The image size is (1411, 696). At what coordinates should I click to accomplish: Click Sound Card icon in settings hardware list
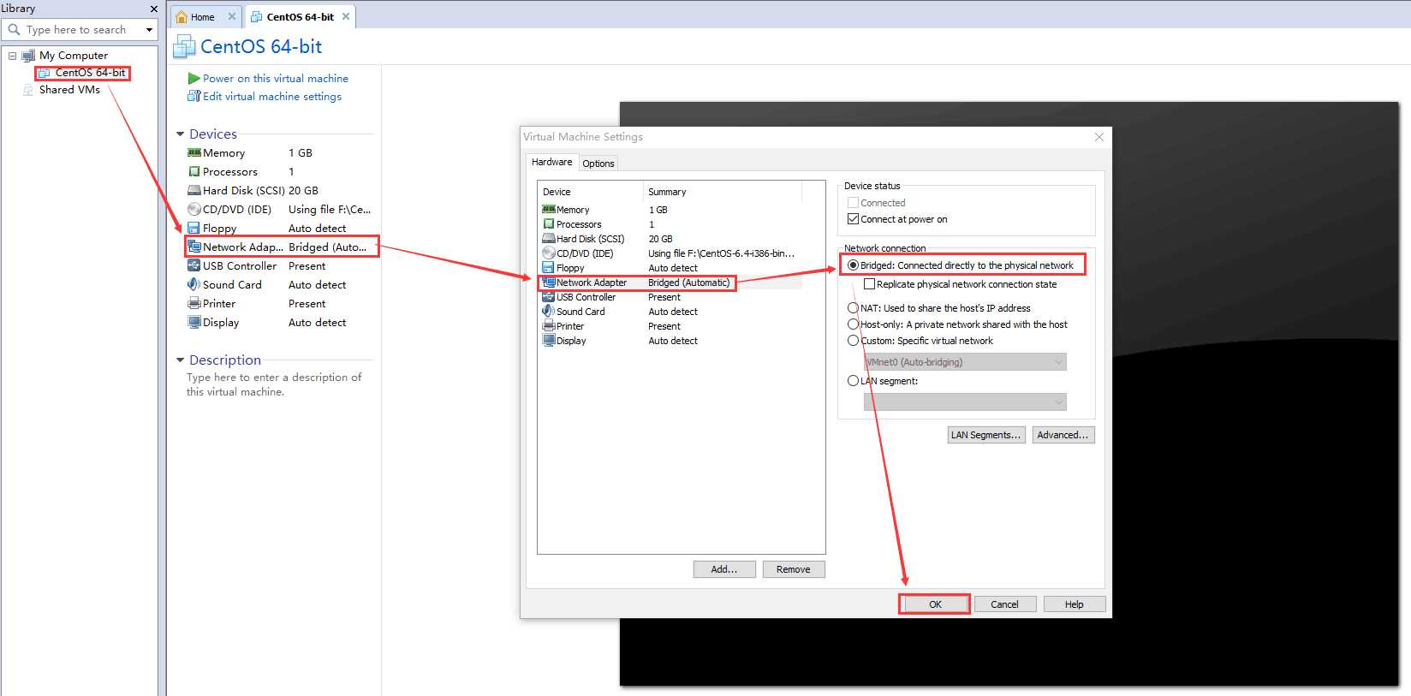coord(549,312)
